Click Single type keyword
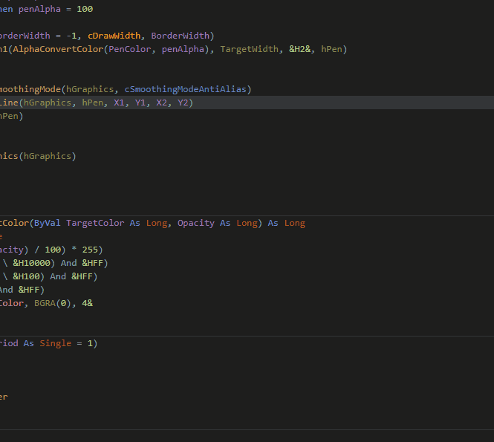 pyautogui.click(x=56, y=343)
